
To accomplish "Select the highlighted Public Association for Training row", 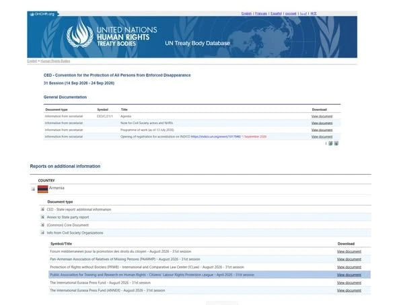I will click(209, 275).
